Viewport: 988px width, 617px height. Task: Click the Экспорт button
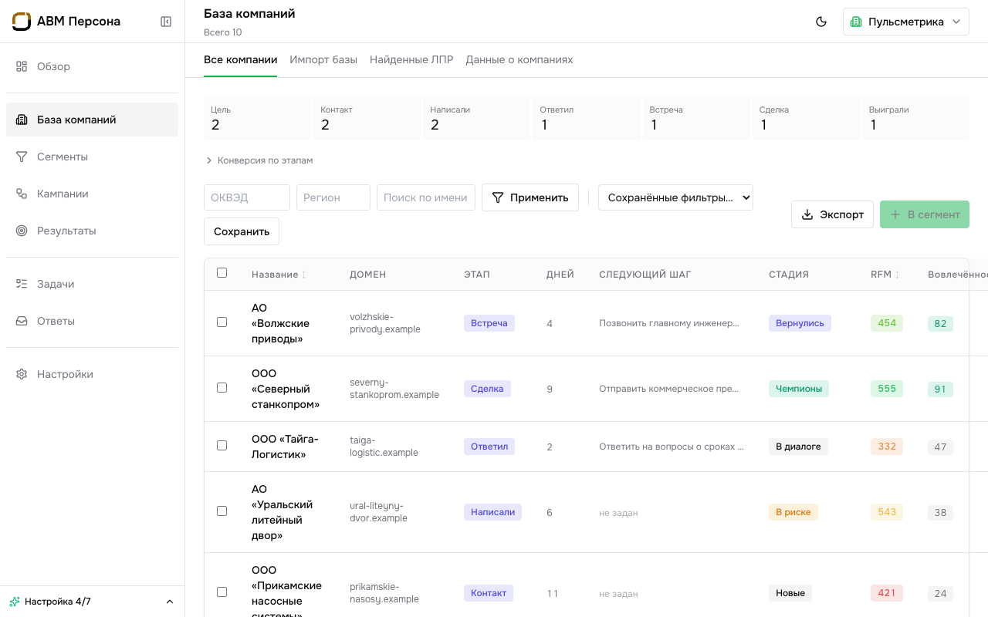[832, 214]
